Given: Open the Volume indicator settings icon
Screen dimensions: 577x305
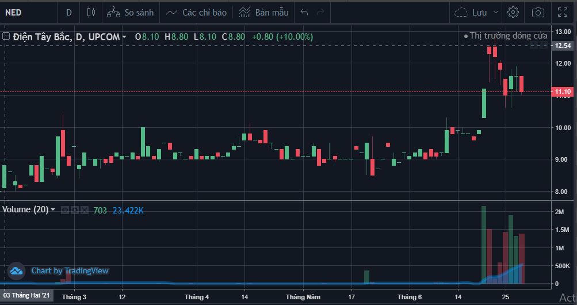Looking at the screenshot, I should 74,211.
